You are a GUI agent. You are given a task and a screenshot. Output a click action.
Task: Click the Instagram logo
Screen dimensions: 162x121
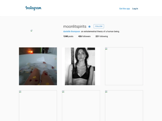(33, 8)
